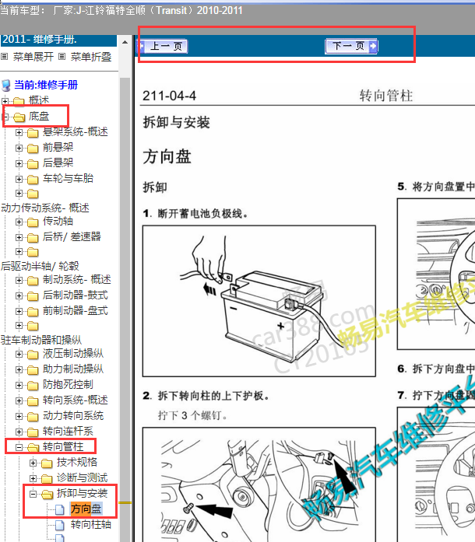This screenshot has width=475, height=542.
Task: Click the 制动系统-概述 folder icon
Action: (33, 281)
